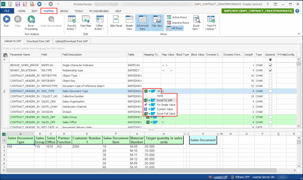Open the TOOLS ribbon tab

tap(79, 11)
